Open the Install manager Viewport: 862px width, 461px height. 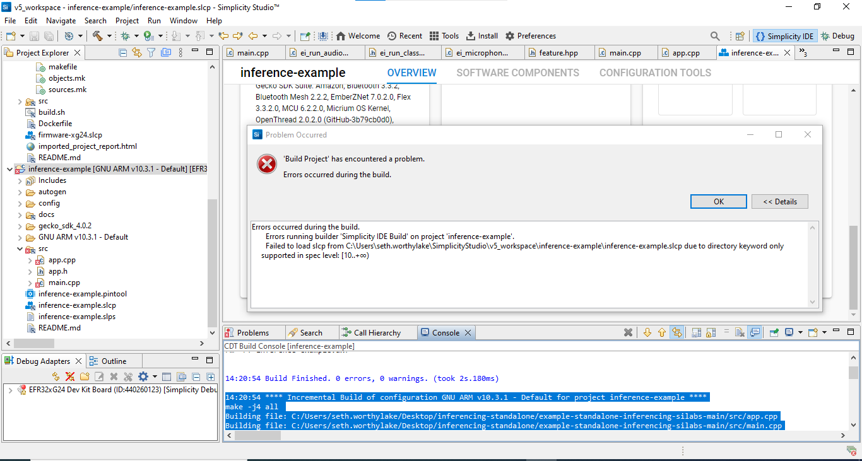click(482, 36)
